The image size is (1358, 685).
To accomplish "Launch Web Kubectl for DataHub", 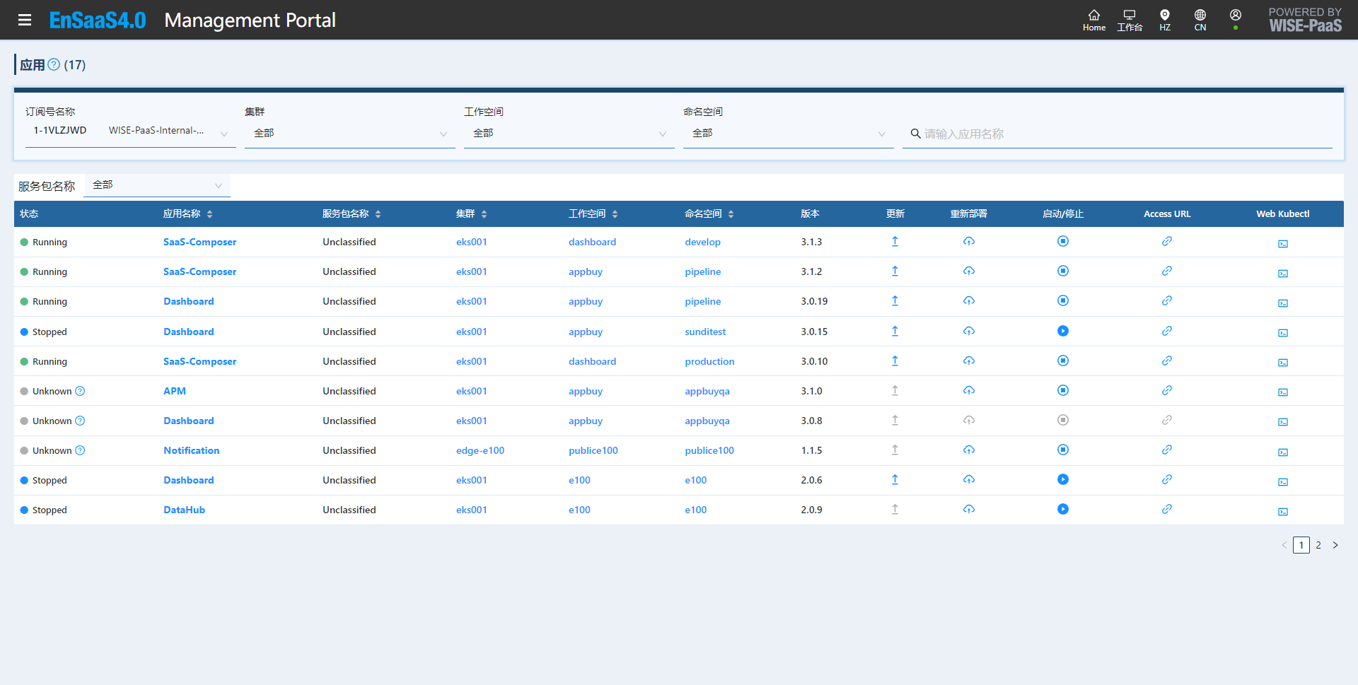I will tap(1283, 512).
